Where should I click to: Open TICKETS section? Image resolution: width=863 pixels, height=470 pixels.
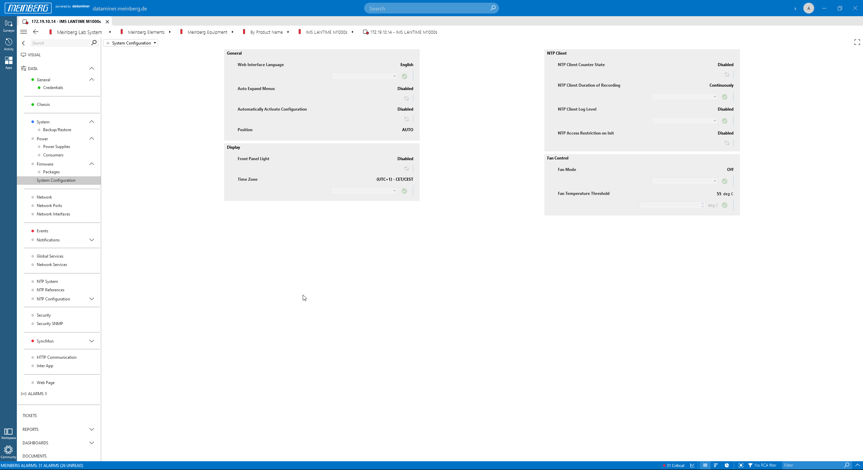click(30, 416)
